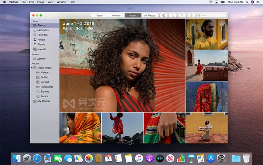Open Keynote from the dock
Viewport: 263px width, 165px height.
[191, 158]
